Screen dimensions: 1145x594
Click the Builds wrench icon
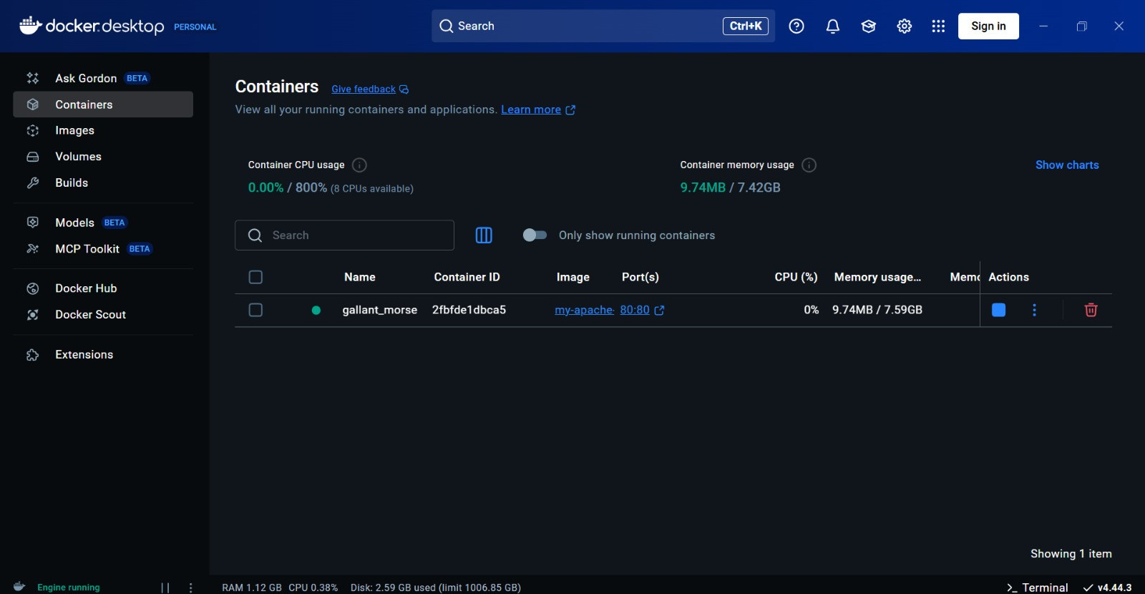pos(33,182)
